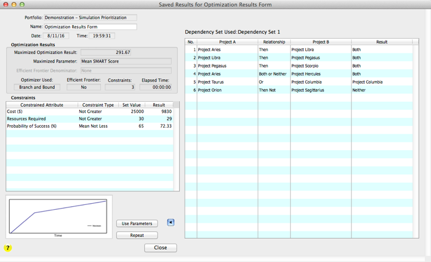431x262 pixels.
Task: Click the Constraint Type column header
Action: click(97, 105)
